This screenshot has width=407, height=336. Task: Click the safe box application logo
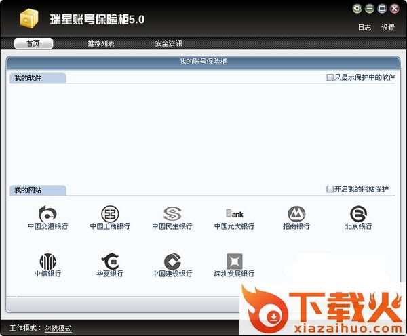pos(28,19)
